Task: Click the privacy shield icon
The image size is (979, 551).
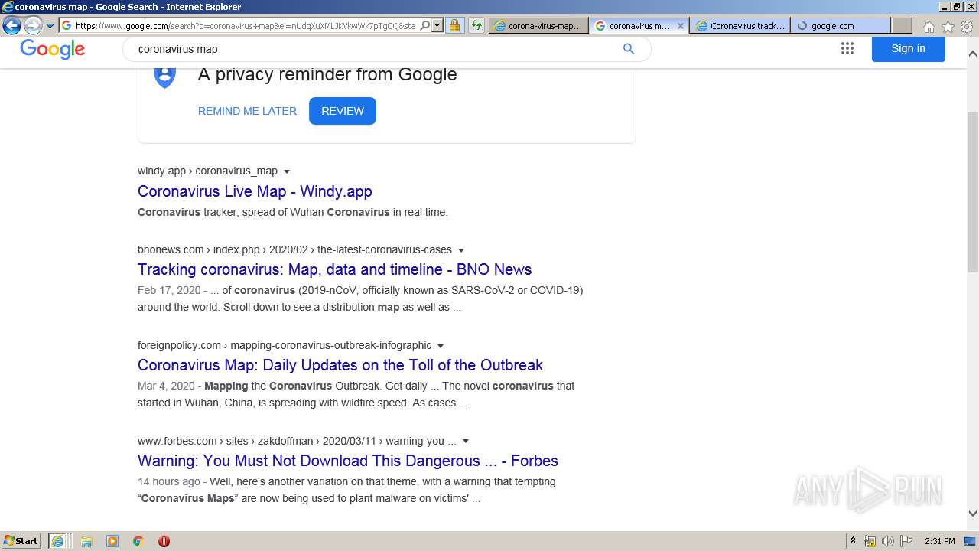Action: pos(165,76)
